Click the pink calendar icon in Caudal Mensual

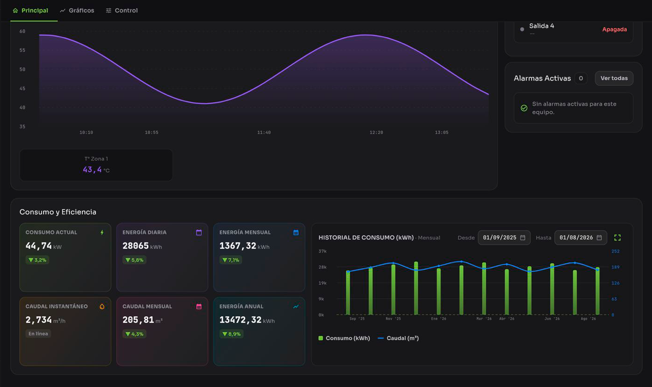tap(199, 307)
